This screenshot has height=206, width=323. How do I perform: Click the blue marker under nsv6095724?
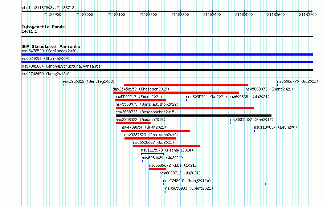187,100
